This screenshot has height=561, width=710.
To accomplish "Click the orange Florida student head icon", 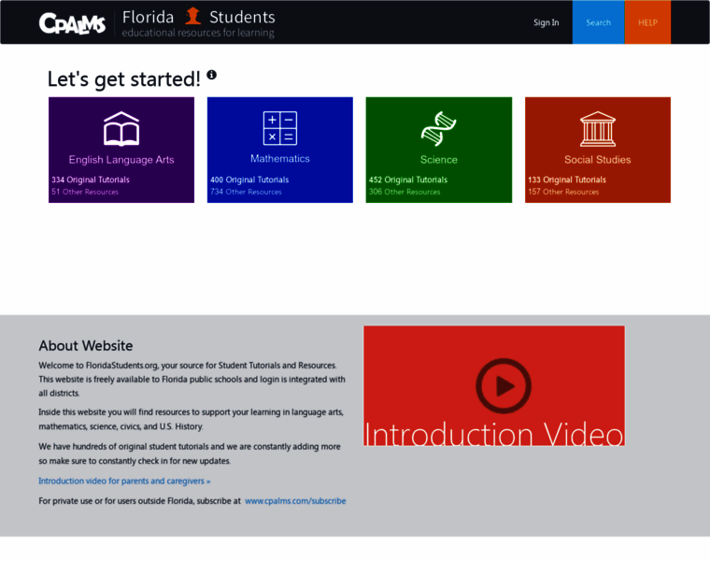I will tap(192, 16).
